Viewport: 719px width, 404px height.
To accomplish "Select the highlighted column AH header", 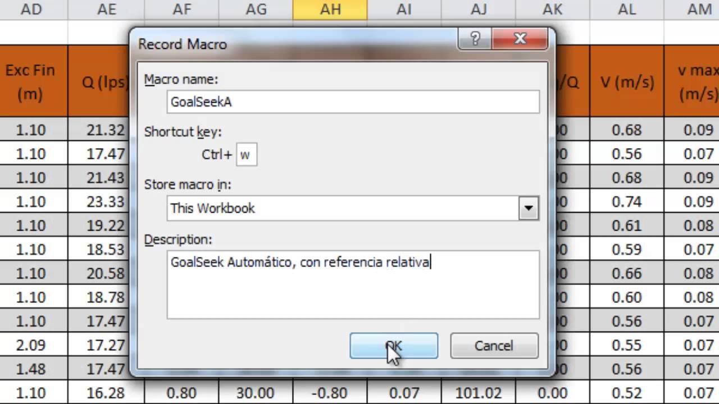I will (x=330, y=9).
